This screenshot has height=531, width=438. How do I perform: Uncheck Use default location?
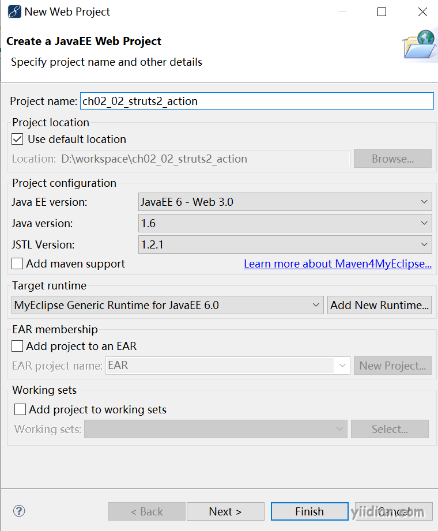(17, 139)
